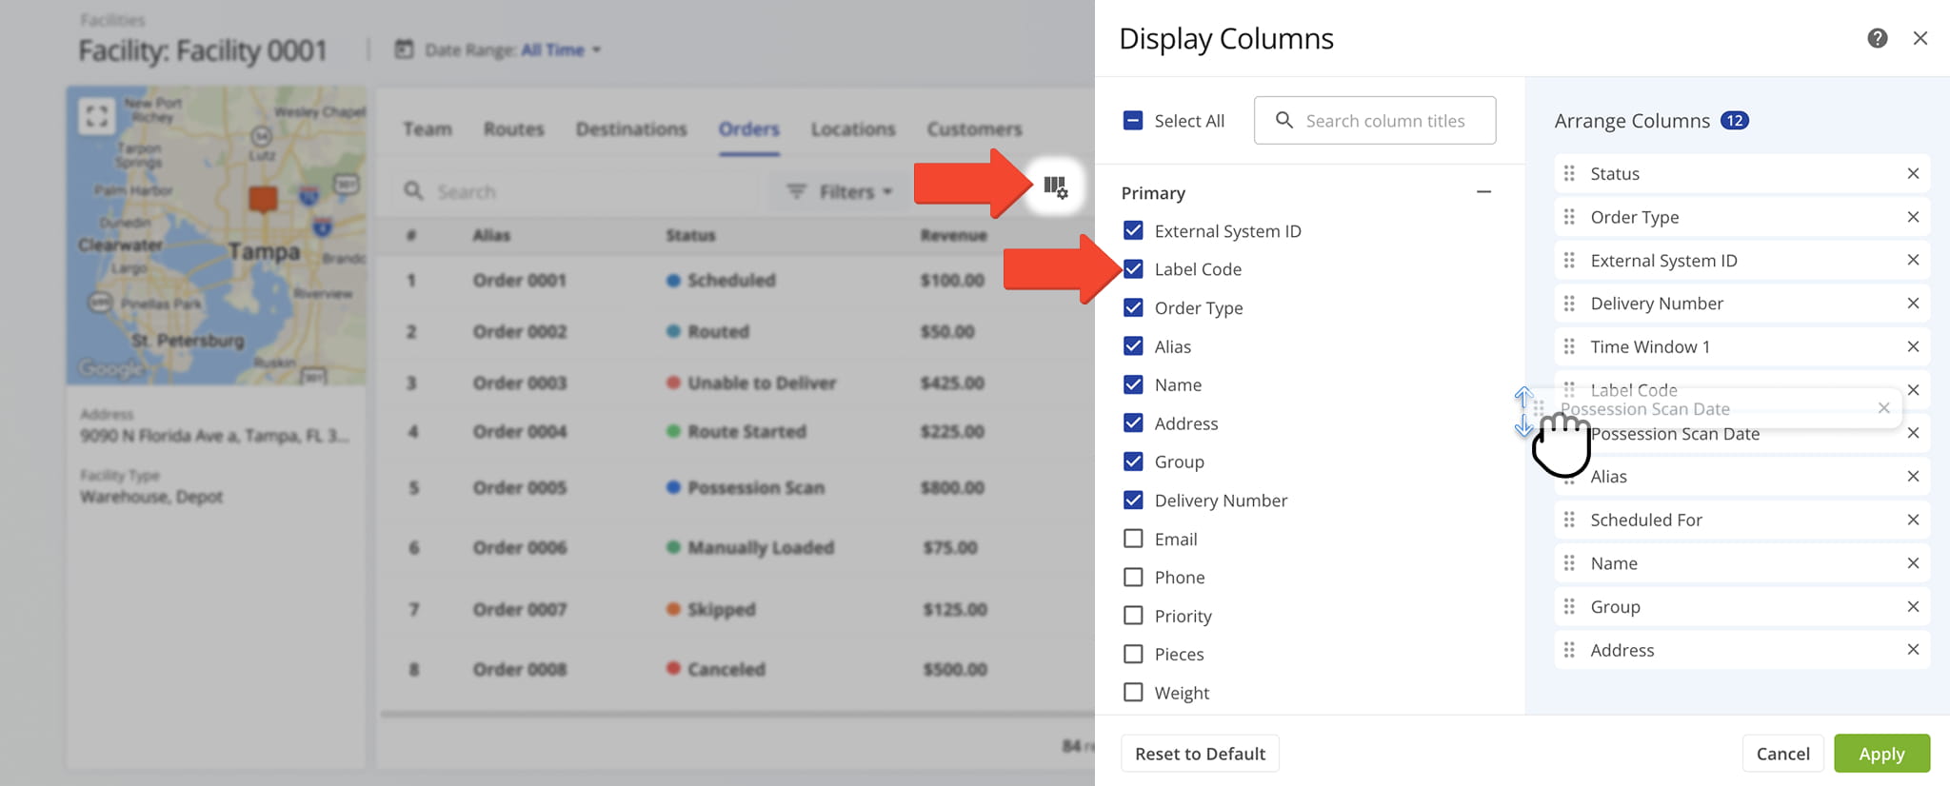Open the Filters dropdown
The width and height of the screenshot is (1950, 786).
point(840,191)
